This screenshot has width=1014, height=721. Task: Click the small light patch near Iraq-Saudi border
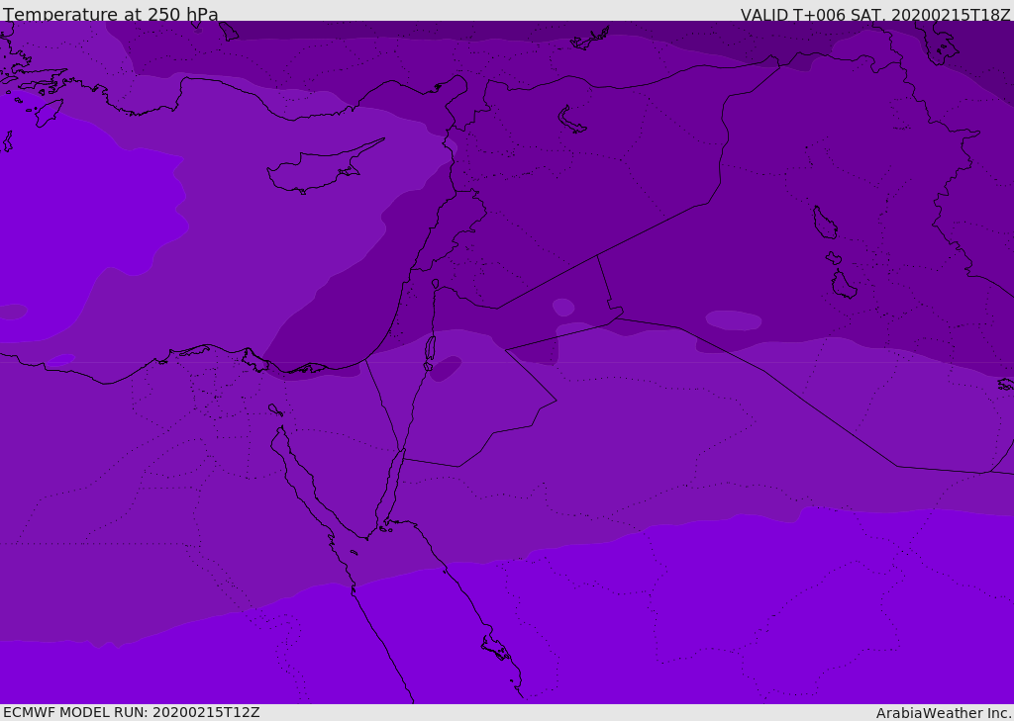[733, 320]
